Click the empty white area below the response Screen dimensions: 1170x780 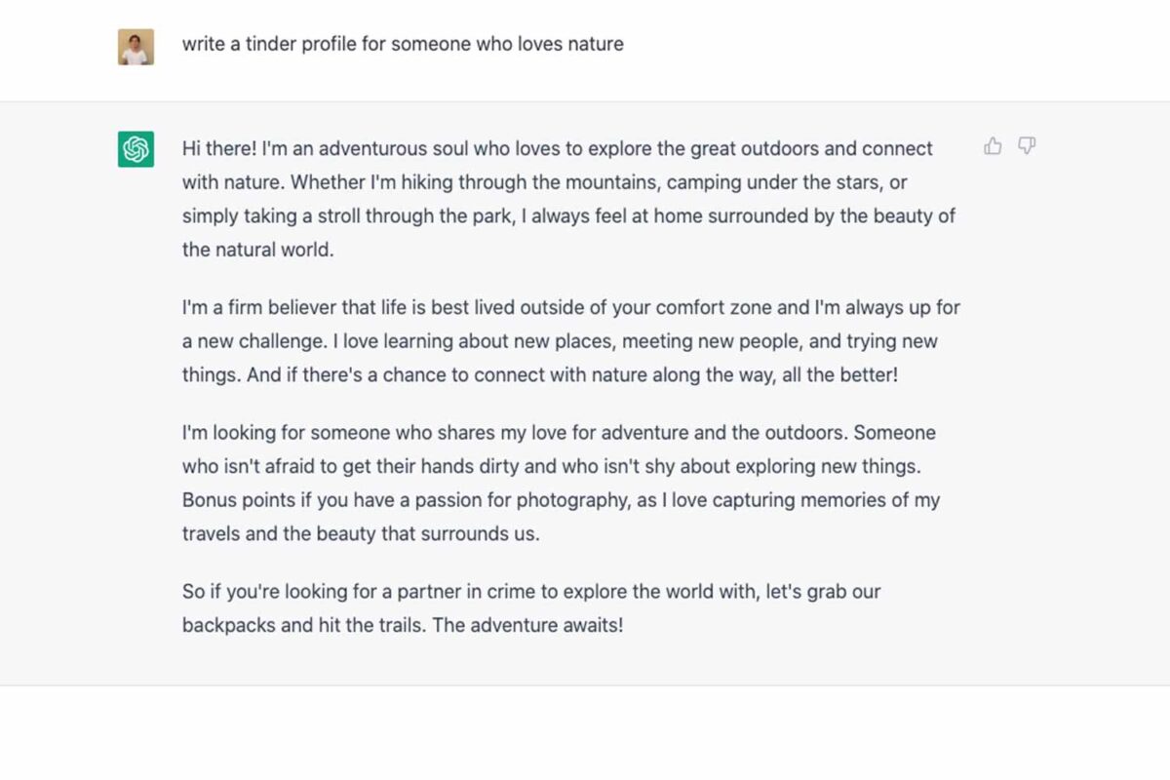point(585,733)
